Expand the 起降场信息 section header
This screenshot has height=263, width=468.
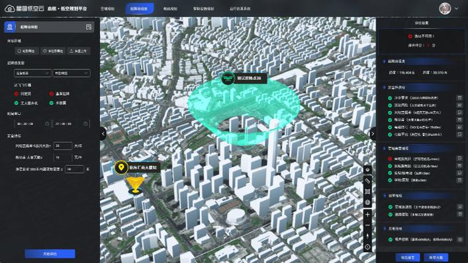(422, 61)
